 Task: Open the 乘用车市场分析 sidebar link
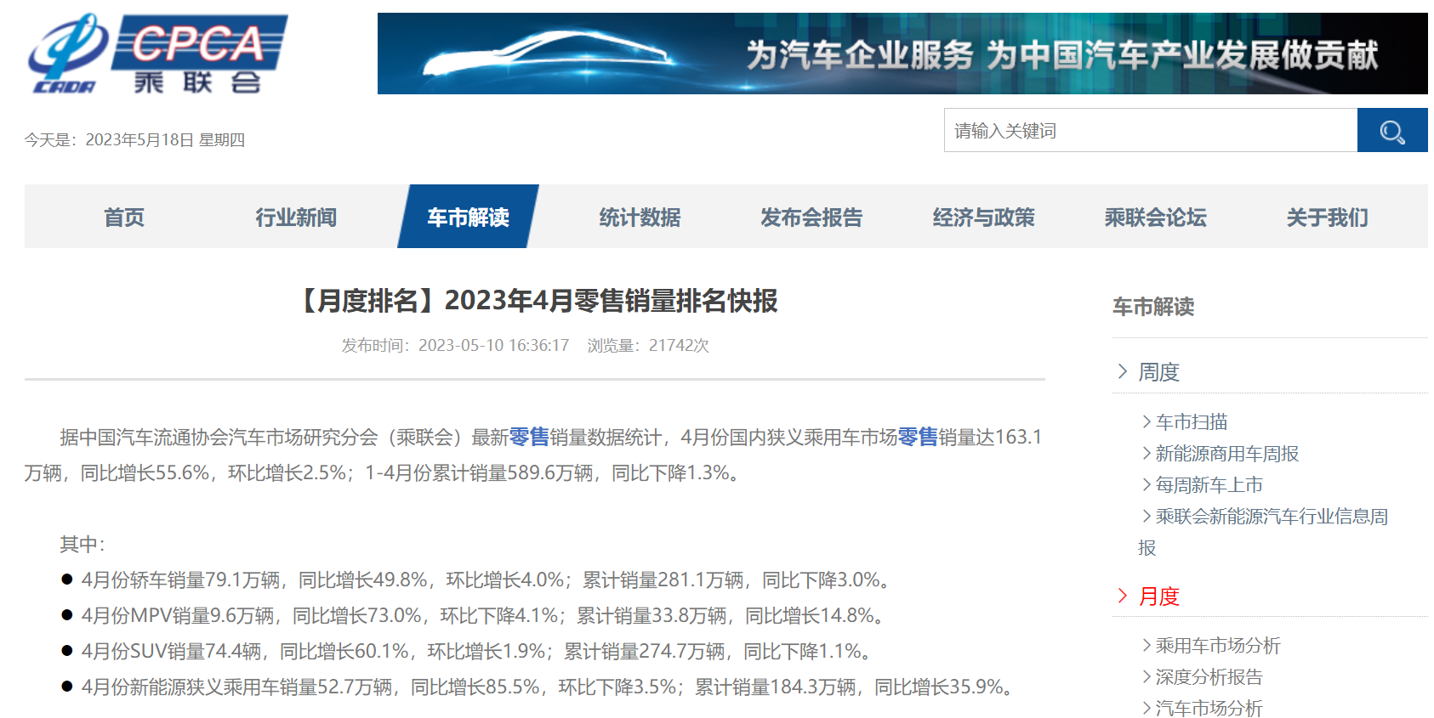(x=1217, y=646)
